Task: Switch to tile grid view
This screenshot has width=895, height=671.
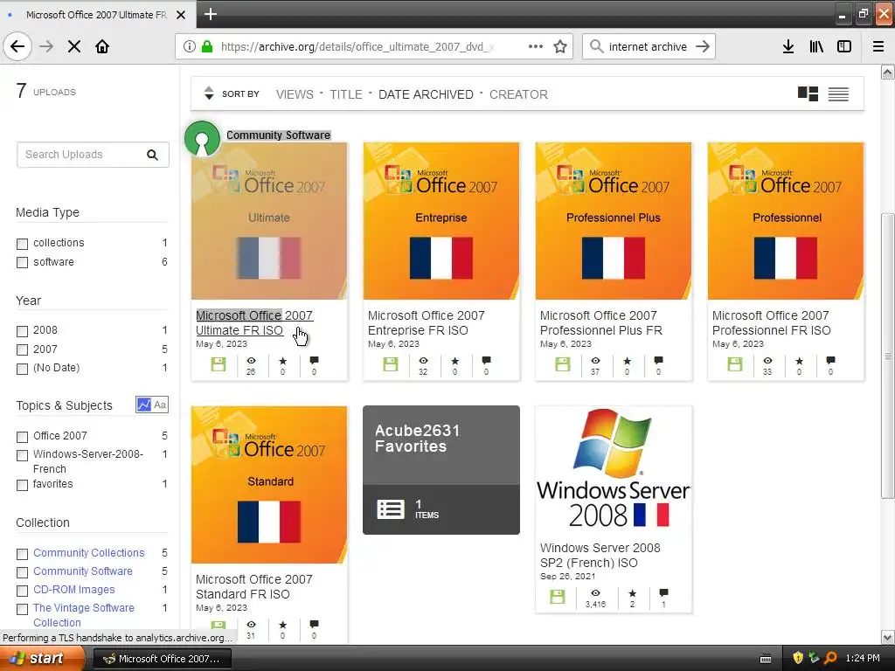Action: click(x=808, y=93)
